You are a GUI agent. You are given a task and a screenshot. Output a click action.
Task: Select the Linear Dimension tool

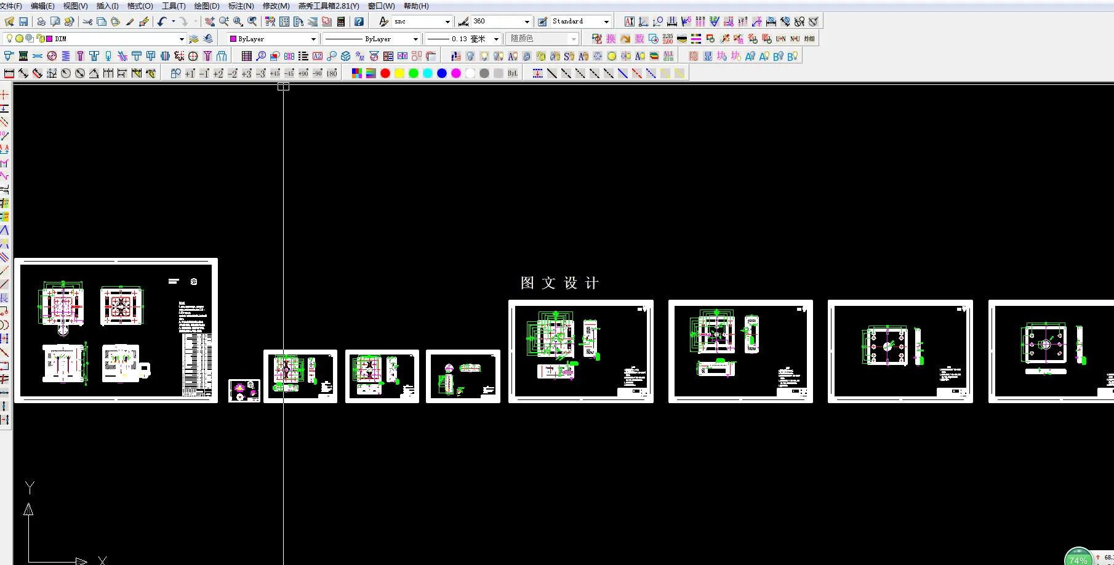pyautogui.click(x=9, y=73)
